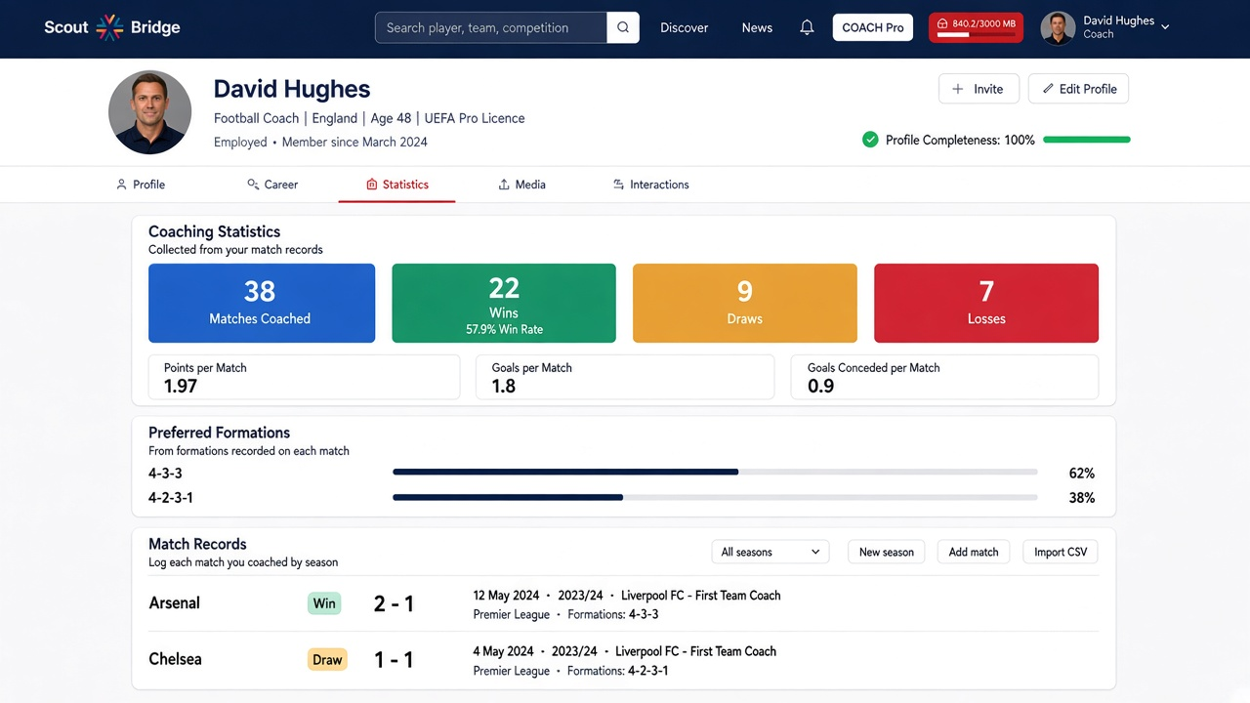Click the Chelsea match row name
Image resolution: width=1250 pixels, height=703 pixels.
pyautogui.click(x=176, y=659)
